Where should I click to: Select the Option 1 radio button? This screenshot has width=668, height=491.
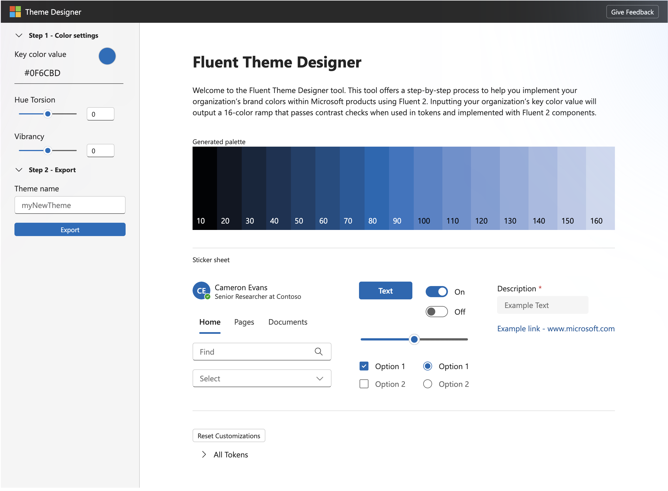(x=427, y=366)
